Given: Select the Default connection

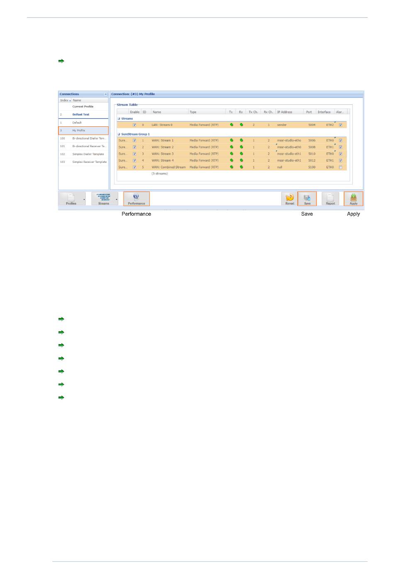Looking at the screenshot, I should tap(83, 123).
